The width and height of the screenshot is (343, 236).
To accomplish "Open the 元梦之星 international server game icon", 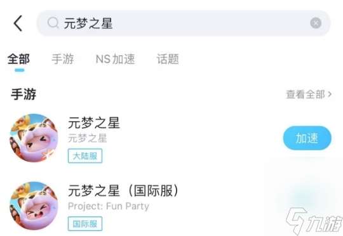I will [34, 206].
